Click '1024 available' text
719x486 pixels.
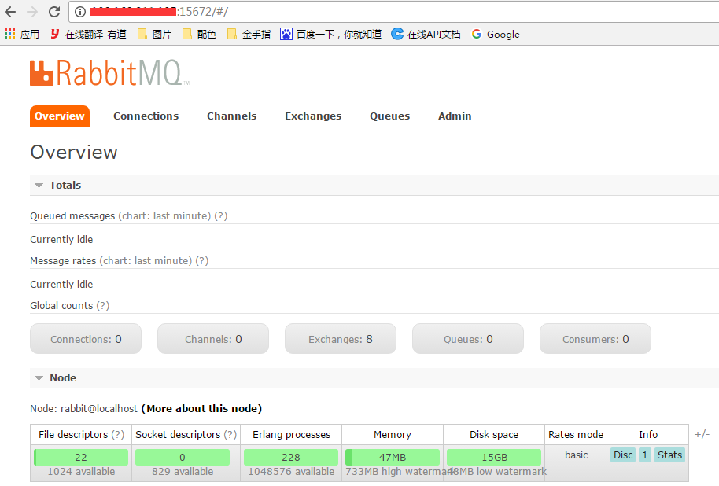click(81, 471)
